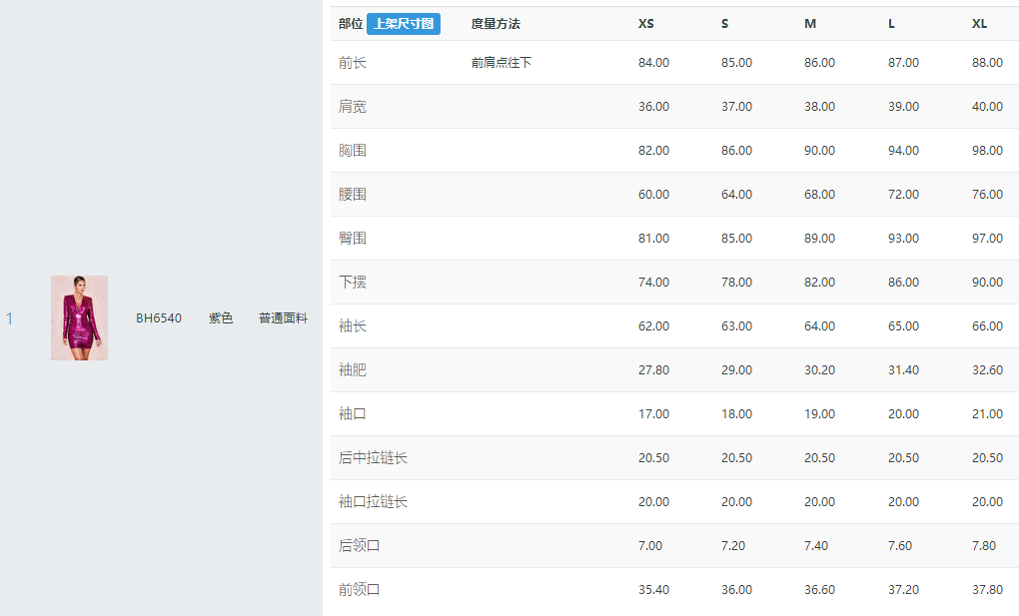The width and height of the screenshot is (1019, 616).
Task: Open the BH6540 dress thumbnail
Action: pyautogui.click(x=79, y=317)
